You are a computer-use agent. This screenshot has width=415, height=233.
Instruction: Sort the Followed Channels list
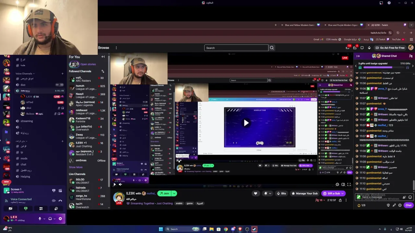tap(103, 71)
